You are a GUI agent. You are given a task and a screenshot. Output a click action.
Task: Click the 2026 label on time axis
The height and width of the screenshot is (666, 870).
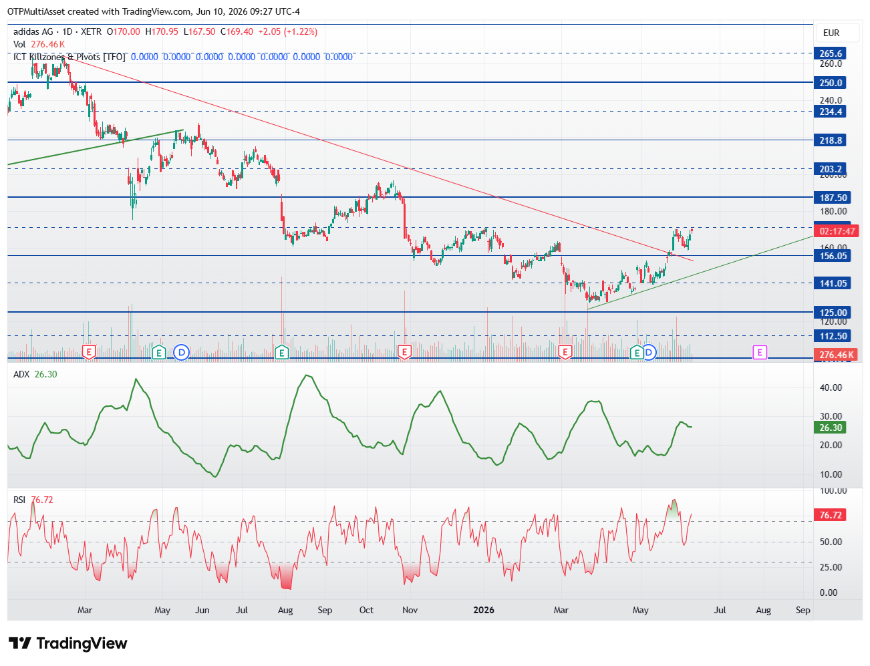pyautogui.click(x=484, y=610)
